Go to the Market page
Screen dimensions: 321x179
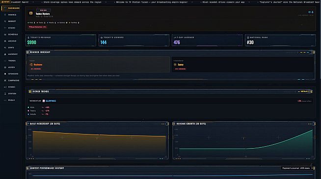click(x=11, y=21)
